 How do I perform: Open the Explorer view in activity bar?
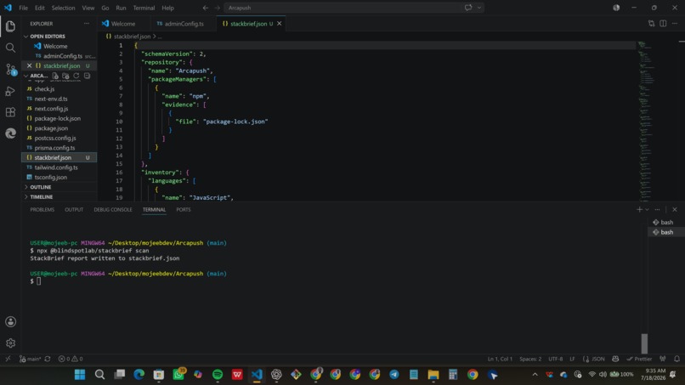point(10,26)
